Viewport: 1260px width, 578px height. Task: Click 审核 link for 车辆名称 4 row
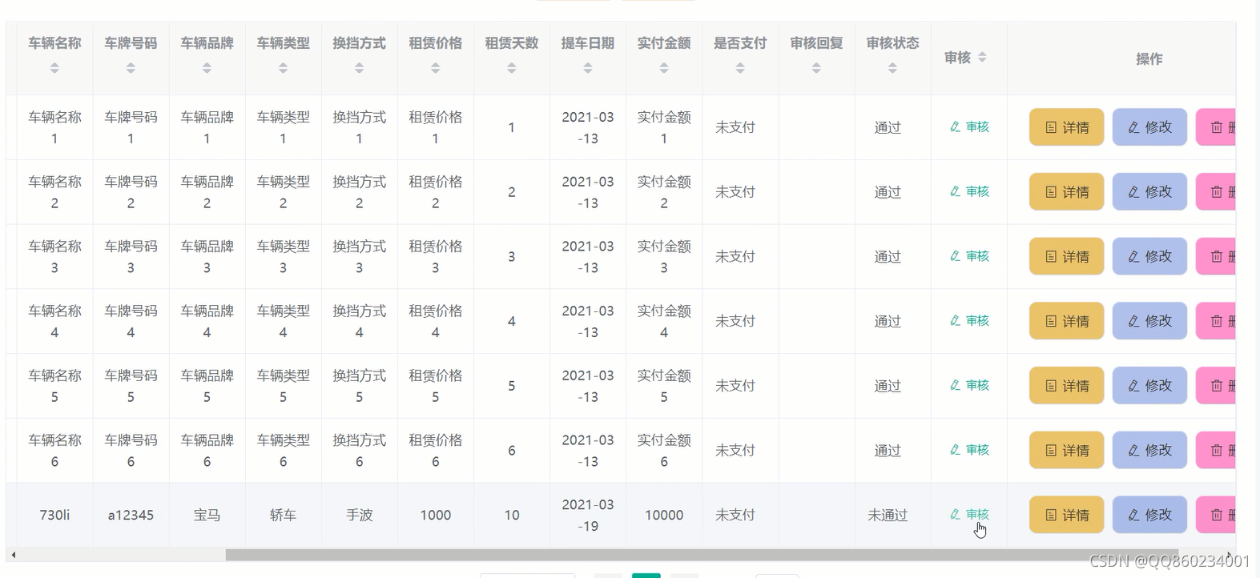969,320
